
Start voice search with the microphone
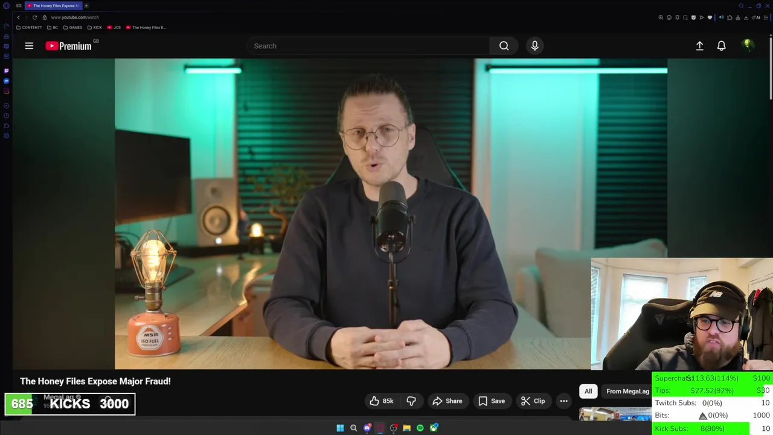pos(534,46)
